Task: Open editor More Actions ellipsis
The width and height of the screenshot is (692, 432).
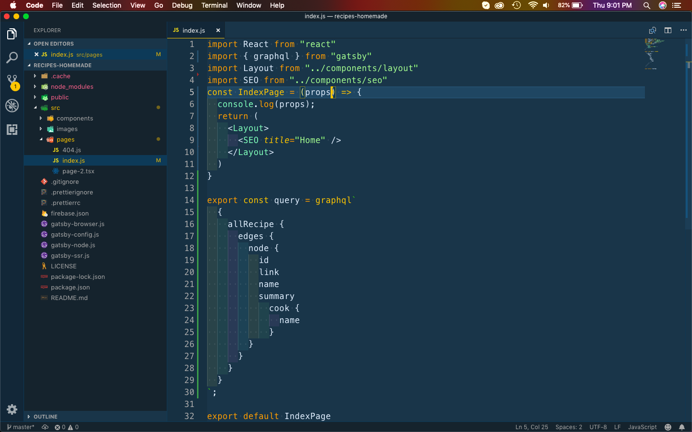Action: point(683,30)
